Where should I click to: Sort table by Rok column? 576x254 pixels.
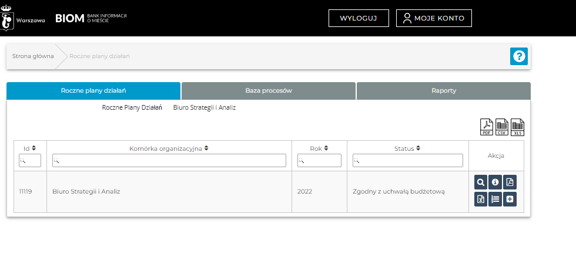point(319,148)
